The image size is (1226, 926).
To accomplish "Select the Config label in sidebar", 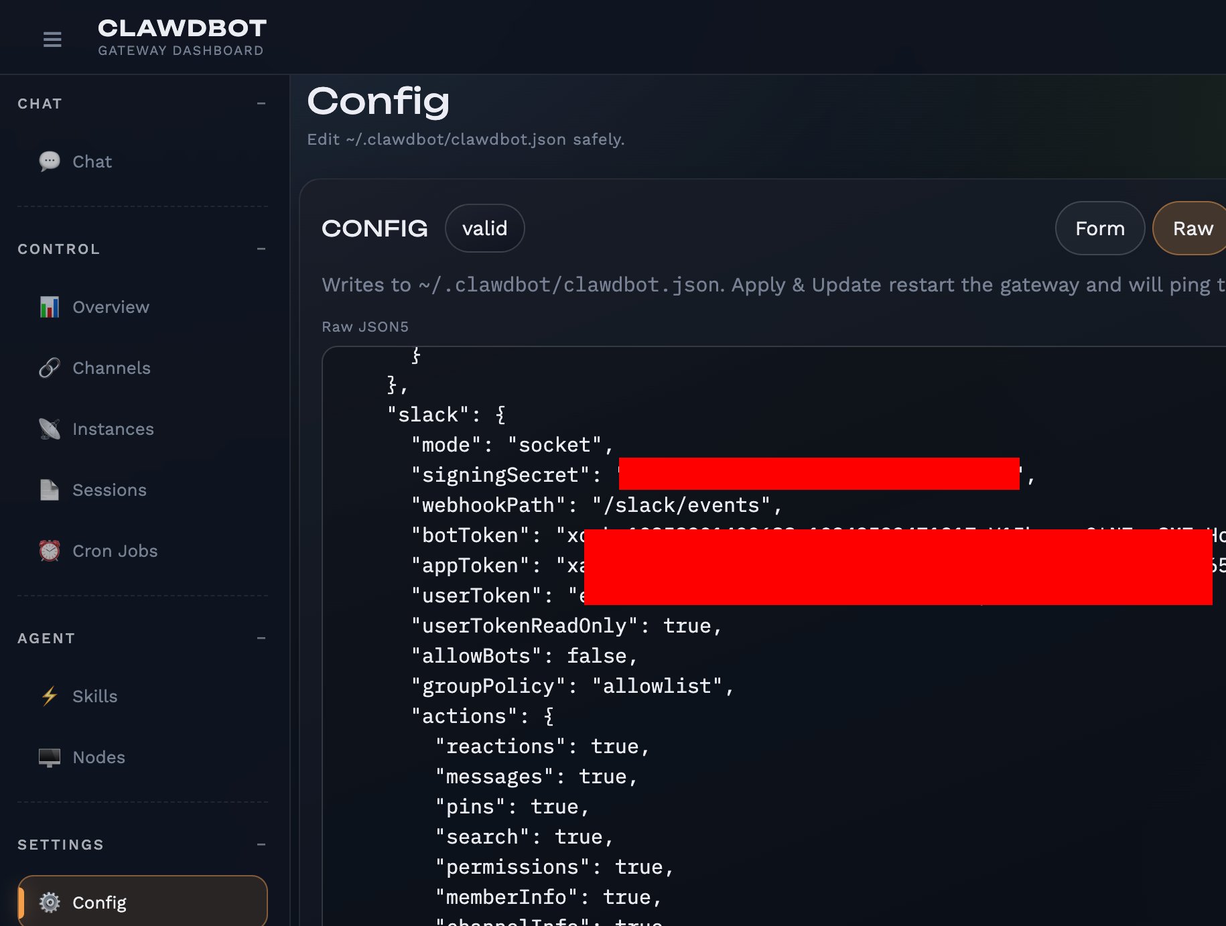I will [x=100, y=903].
